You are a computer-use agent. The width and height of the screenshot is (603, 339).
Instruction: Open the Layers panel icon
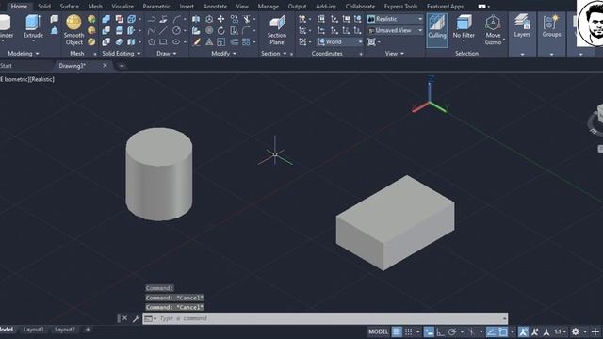coord(522,26)
